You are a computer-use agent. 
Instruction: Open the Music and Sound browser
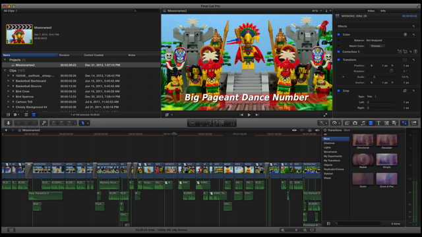(x=363, y=123)
